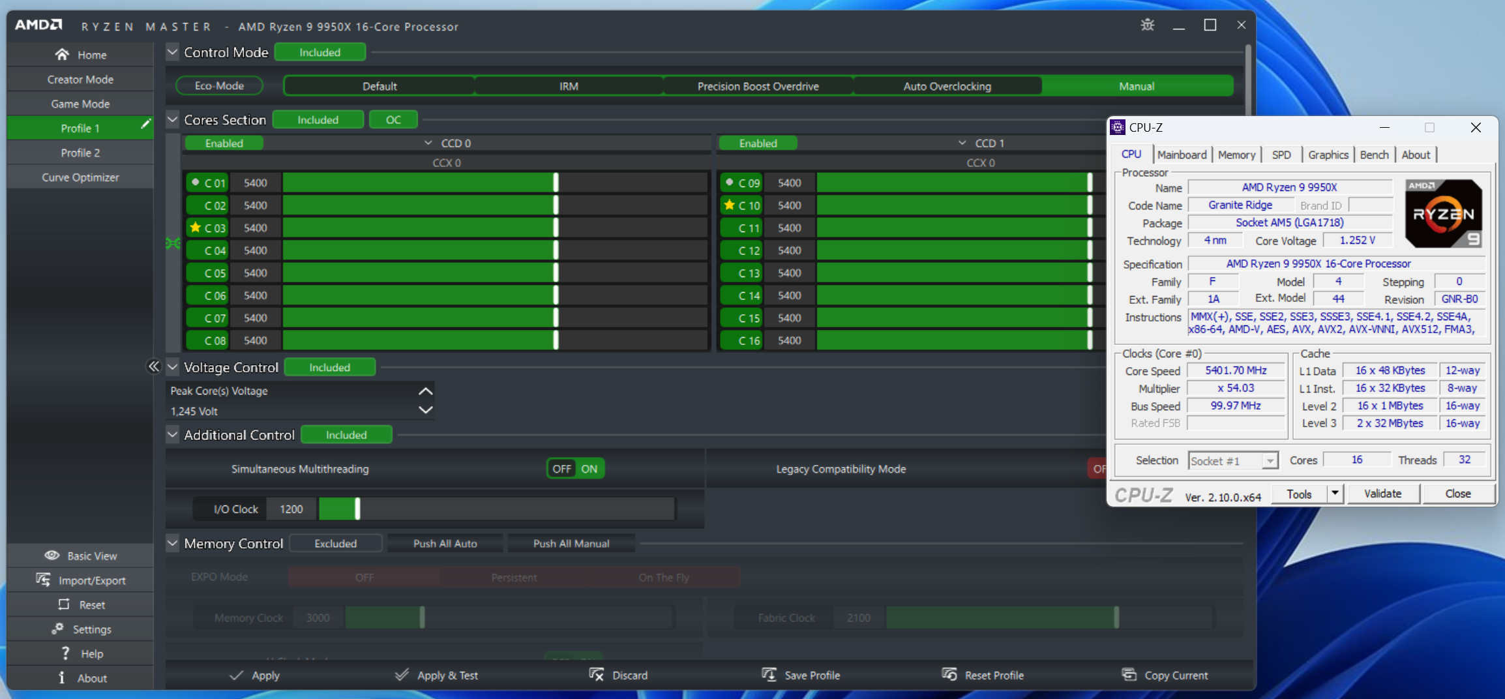Open the Mainboard tab in CPU-Z
This screenshot has height=699, width=1505.
(x=1182, y=155)
